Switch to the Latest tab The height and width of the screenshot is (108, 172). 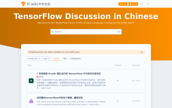click(56, 58)
